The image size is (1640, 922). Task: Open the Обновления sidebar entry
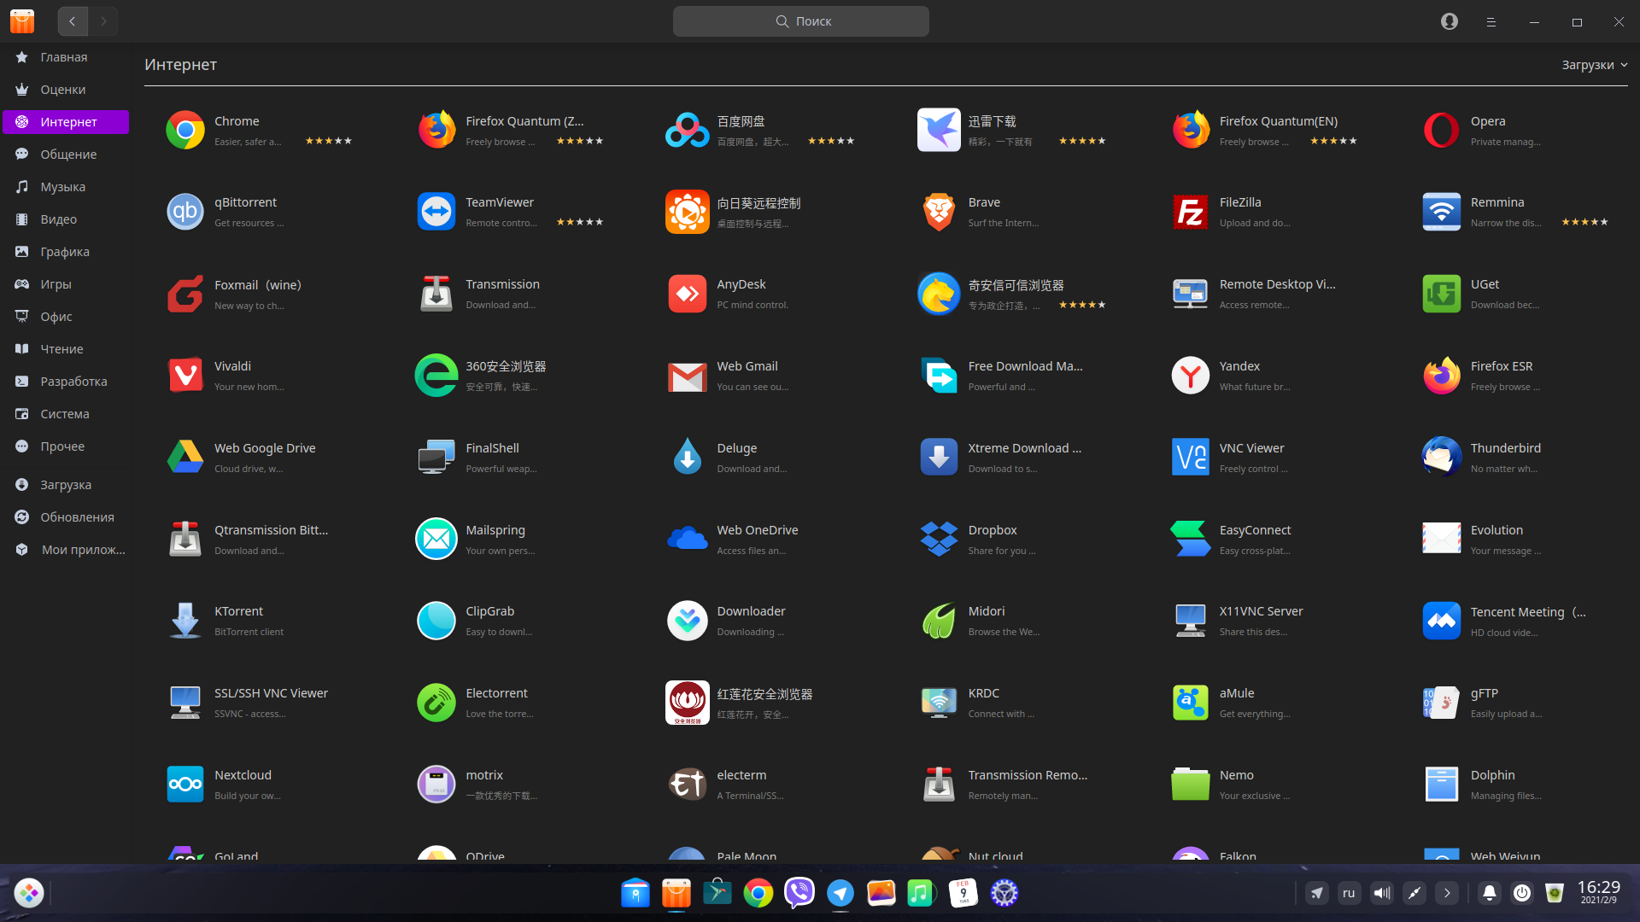pos(66,517)
